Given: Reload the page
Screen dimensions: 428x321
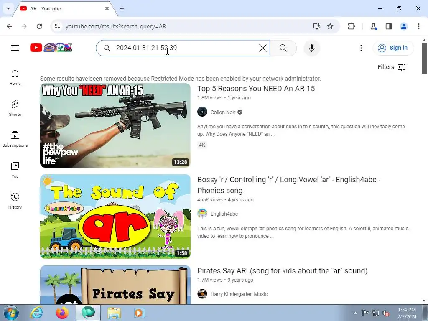Looking at the screenshot, I should click(x=39, y=26).
